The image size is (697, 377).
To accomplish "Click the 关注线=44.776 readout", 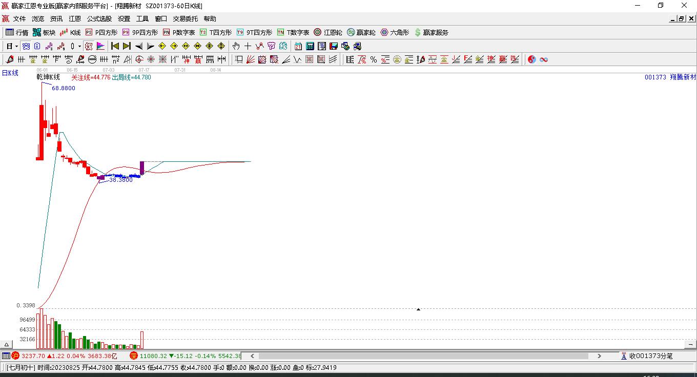I will pyautogui.click(x=91, y=77).
